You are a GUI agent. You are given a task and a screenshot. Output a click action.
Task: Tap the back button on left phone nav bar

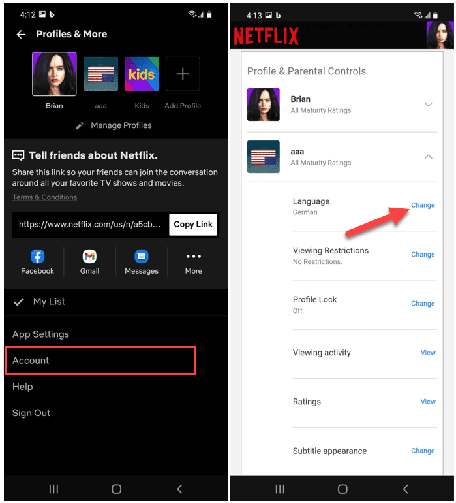pos(179,489)
